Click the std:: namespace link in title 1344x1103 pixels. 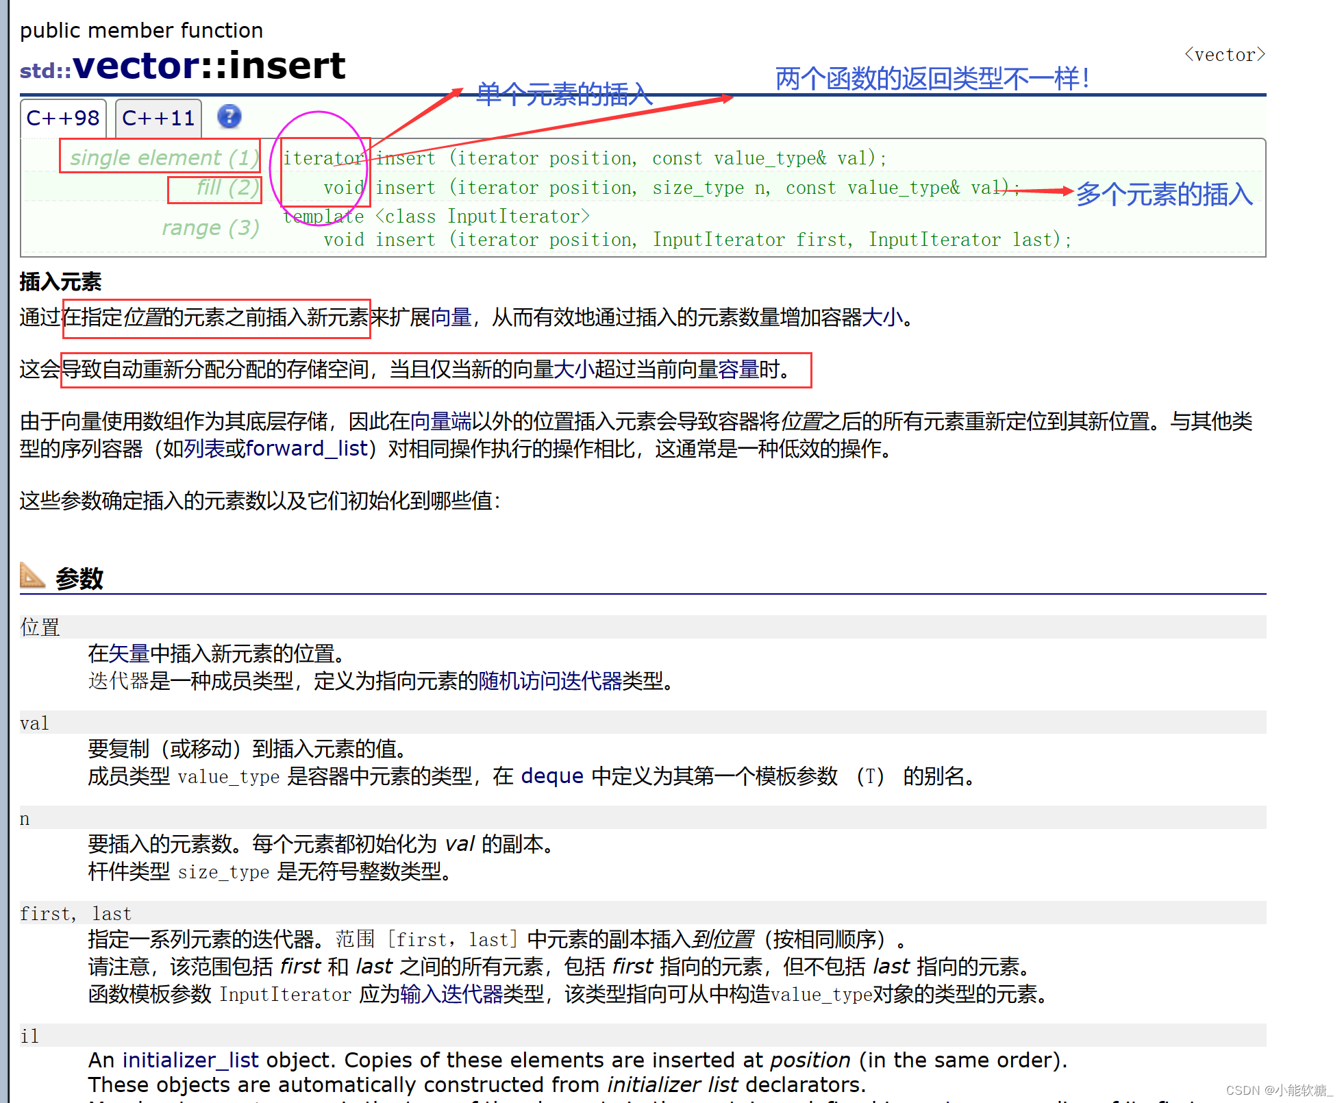tap(46, 71)
